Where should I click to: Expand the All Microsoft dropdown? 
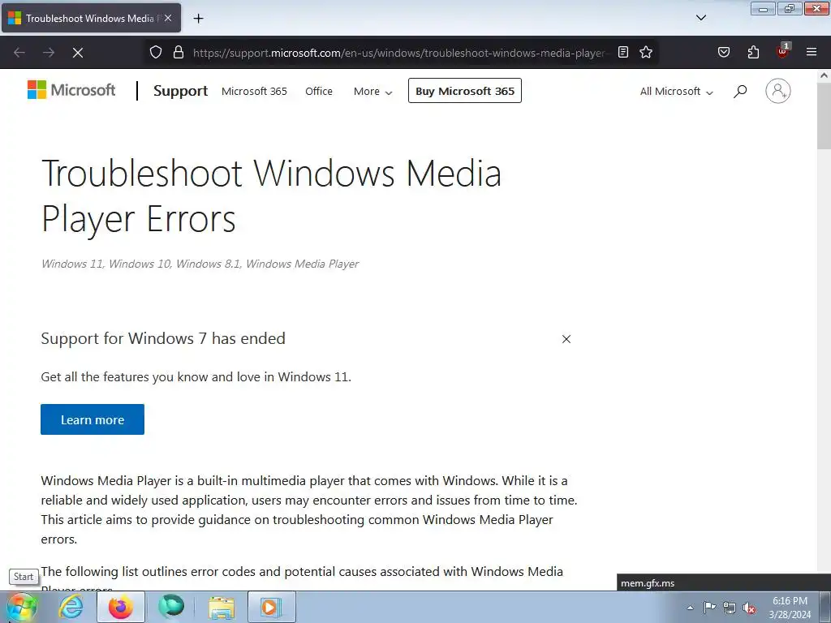click(x=676, y=91)
